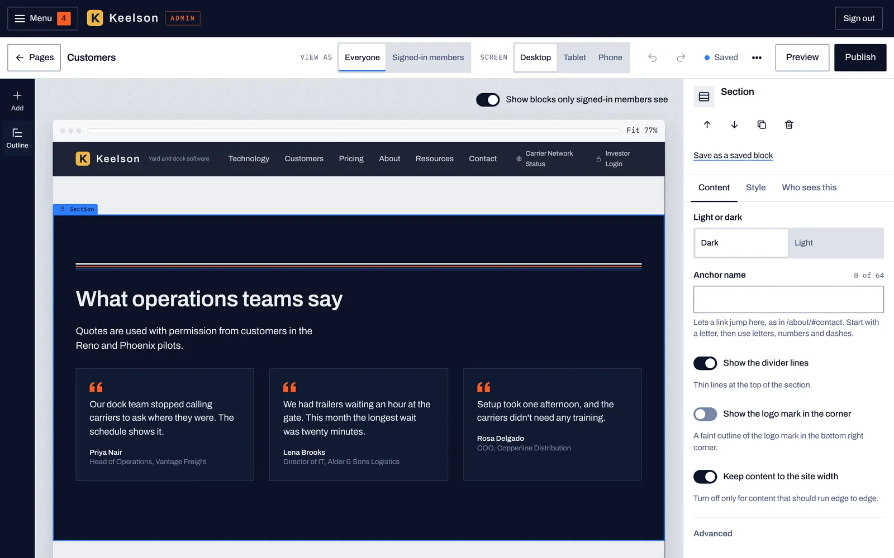
Task: Click the Rosa Delgado testimonial card
Action: 552,425
